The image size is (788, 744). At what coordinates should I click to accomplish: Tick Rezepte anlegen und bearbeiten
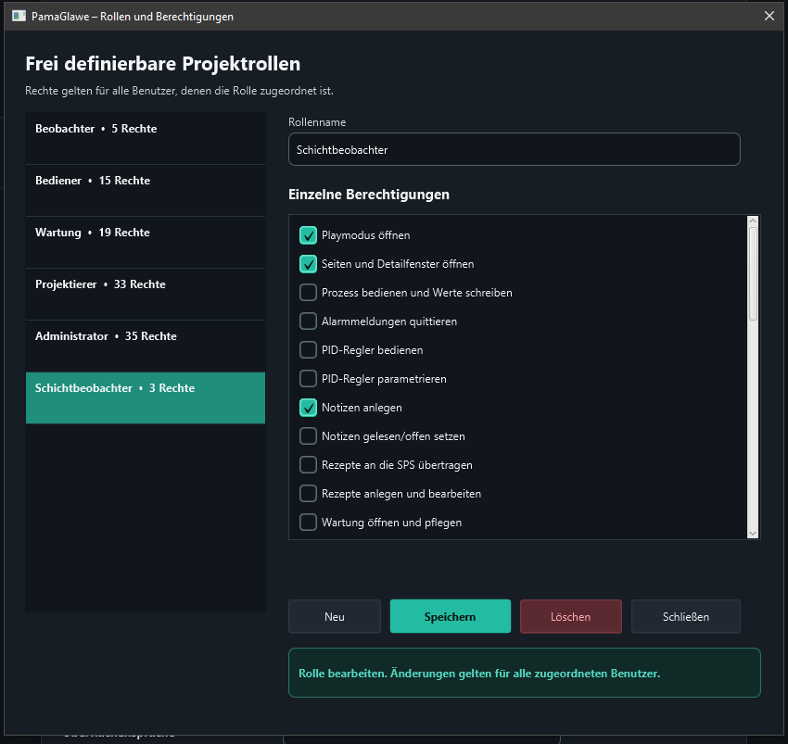click(x=308, y=493)
